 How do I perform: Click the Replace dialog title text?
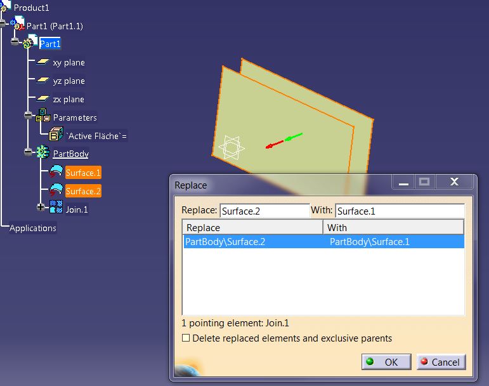coord(190,185)
